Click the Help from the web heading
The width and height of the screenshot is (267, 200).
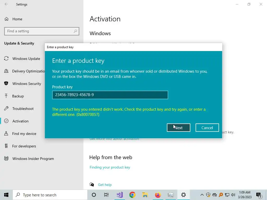(111, 157)
